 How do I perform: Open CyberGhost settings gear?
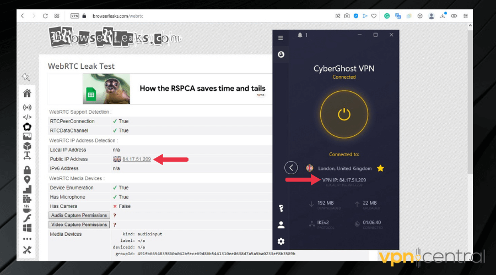click(x=281, y=241)
